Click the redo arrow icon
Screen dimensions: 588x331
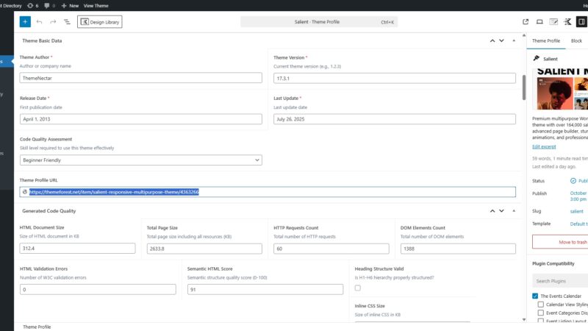[53, 22]
